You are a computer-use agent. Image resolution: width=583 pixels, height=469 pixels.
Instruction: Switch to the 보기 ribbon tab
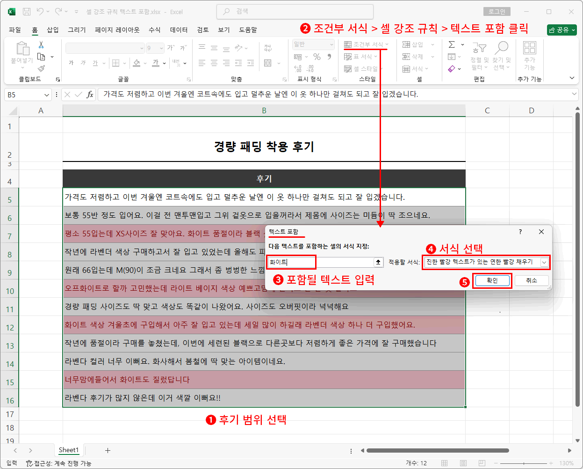pos(224,29)
